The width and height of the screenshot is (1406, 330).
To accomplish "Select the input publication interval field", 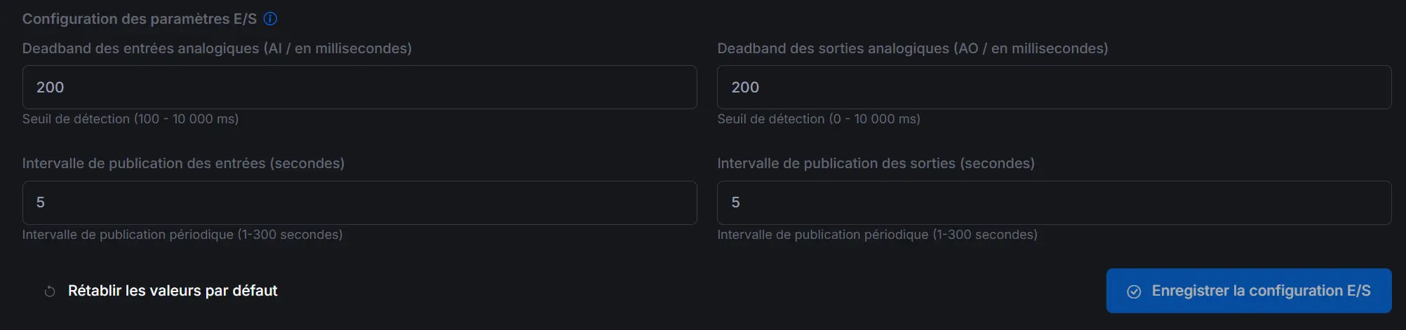I will point(359,203).
